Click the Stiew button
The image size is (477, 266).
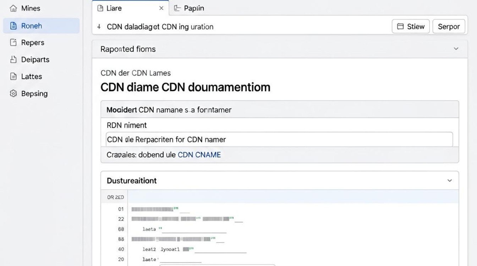click(411, 26)
